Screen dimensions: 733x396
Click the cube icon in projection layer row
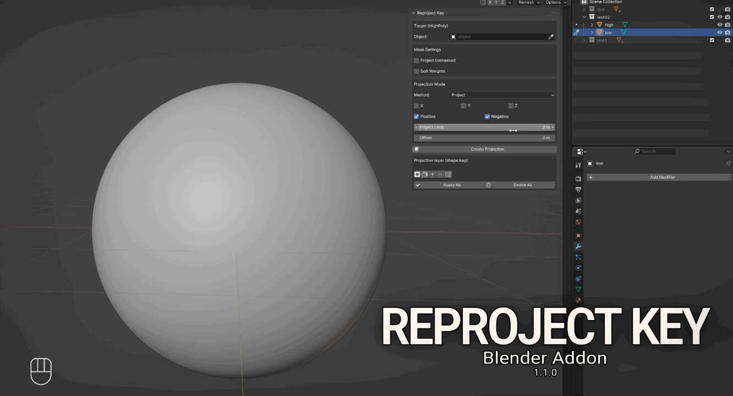425,174
